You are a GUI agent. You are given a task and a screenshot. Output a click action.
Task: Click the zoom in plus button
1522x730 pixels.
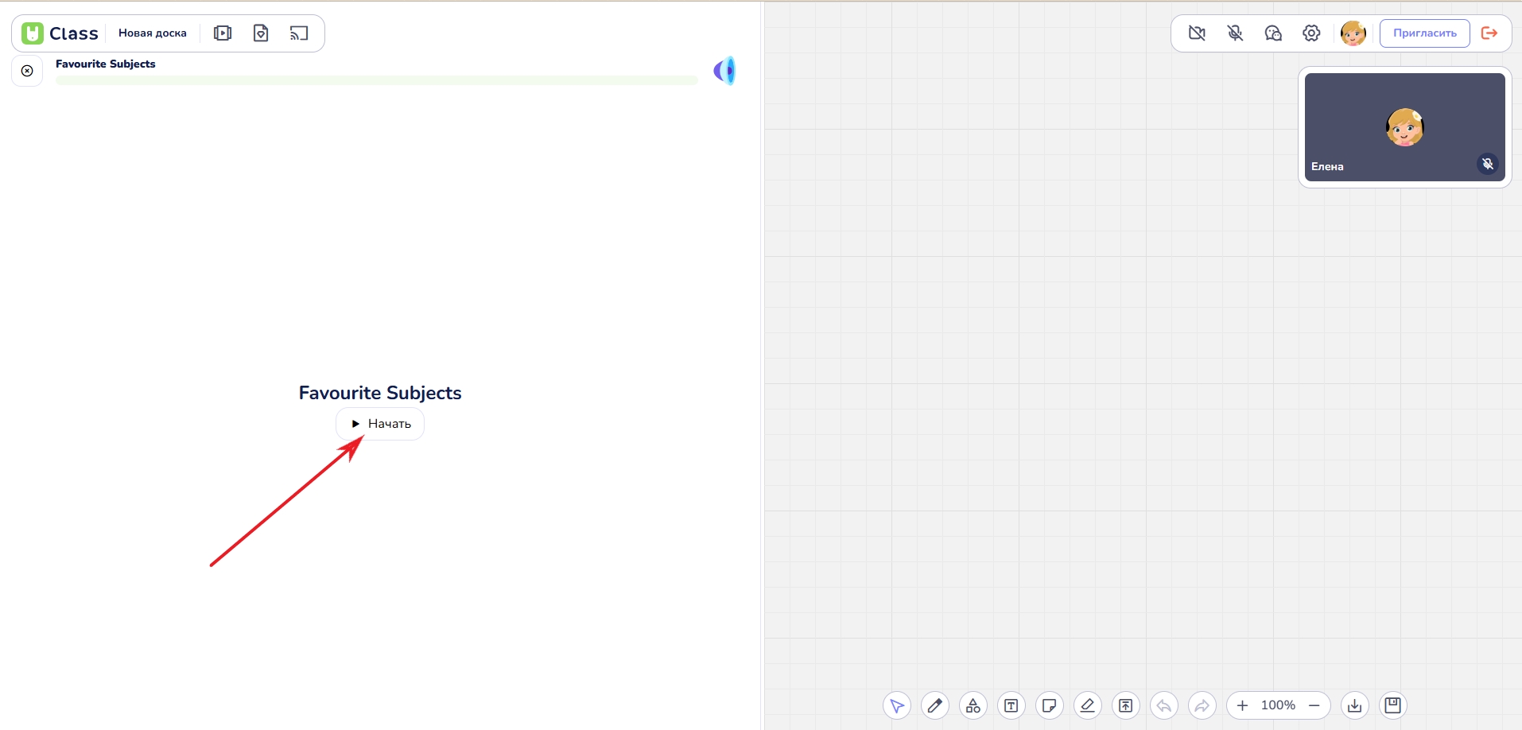pyautogui.click(x=1242, y=705)
